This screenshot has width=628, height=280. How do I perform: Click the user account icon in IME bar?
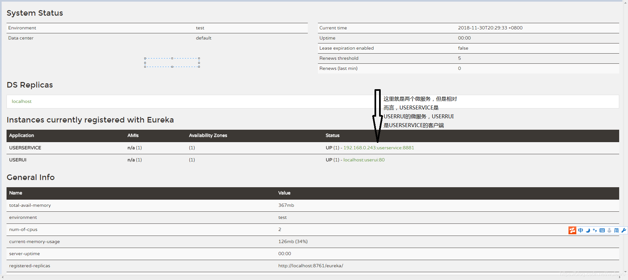609,230
